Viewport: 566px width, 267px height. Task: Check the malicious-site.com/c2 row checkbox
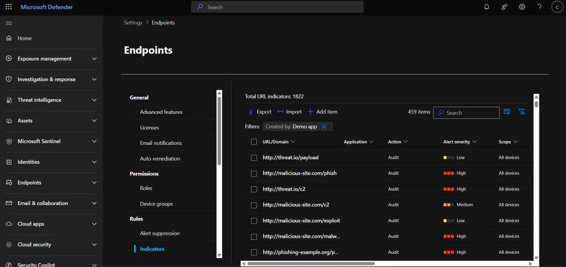tap(254, 205)
